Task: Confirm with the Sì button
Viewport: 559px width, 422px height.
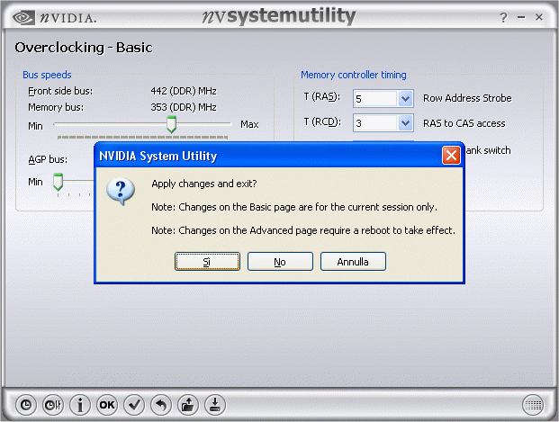Action: tap(207, 262)
